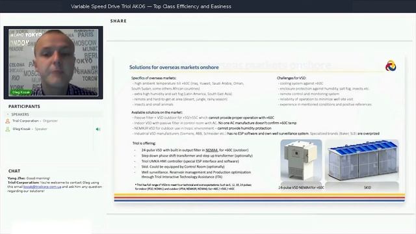Image resolution: width=416 pixels, height=234 pixels.
Task: Click the 'Available solutions on the market:' heading
Action: tap(157, 112)
